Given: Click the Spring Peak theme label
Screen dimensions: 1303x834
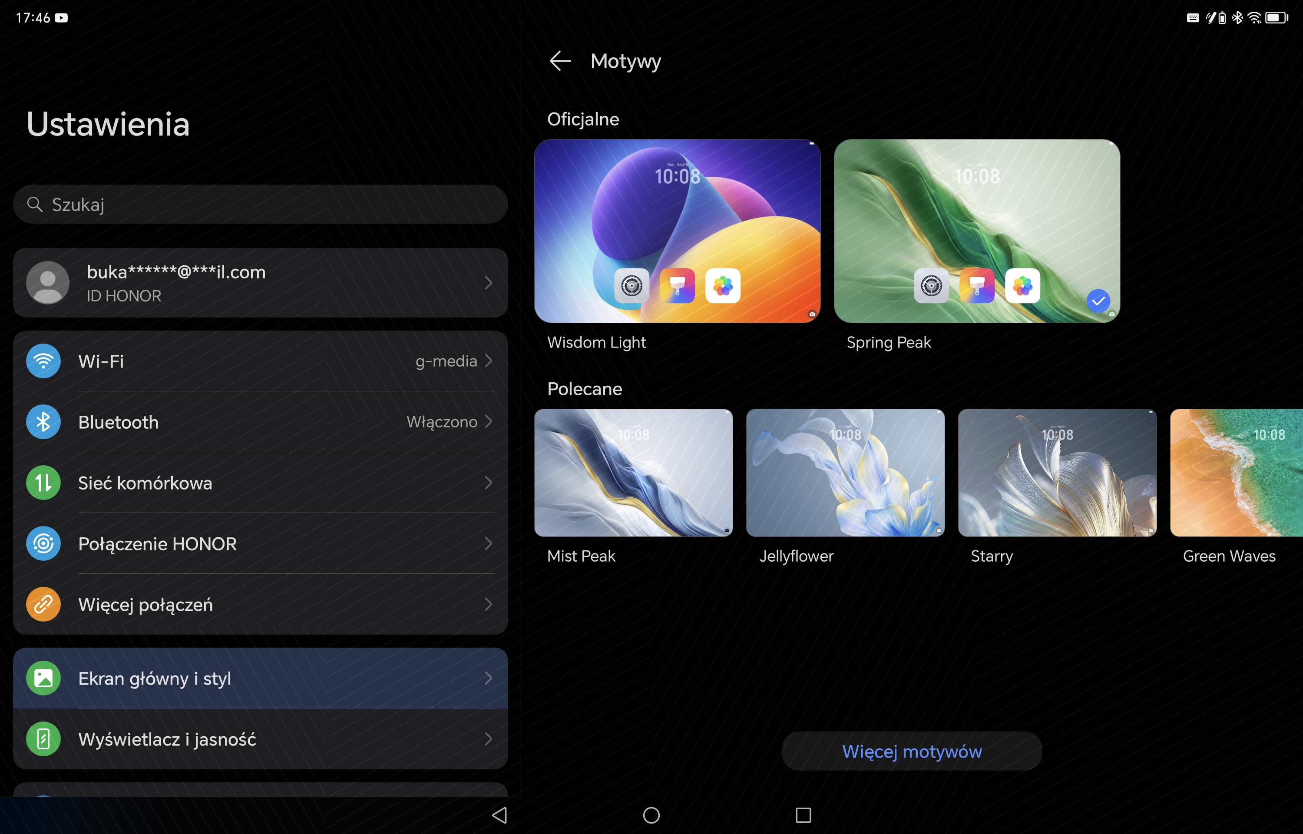Looking at the screenshot, I should tap(889, 342).
